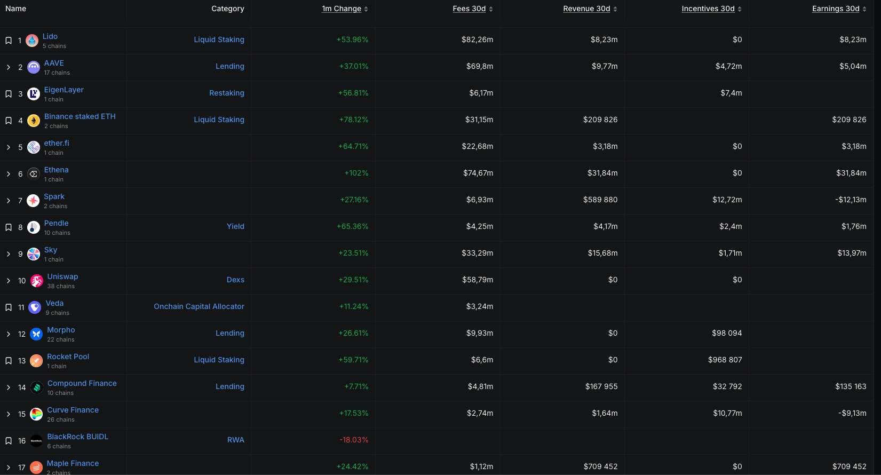Expand the Maple Finance row

pyautogui.click(x=9, y=468)
